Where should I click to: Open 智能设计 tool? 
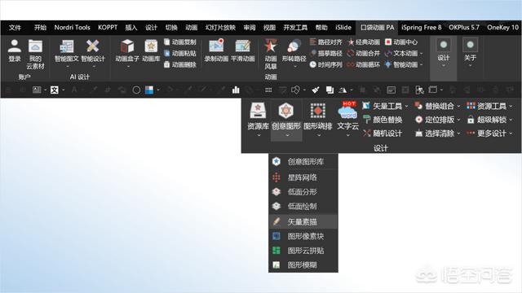click(93, 53)
